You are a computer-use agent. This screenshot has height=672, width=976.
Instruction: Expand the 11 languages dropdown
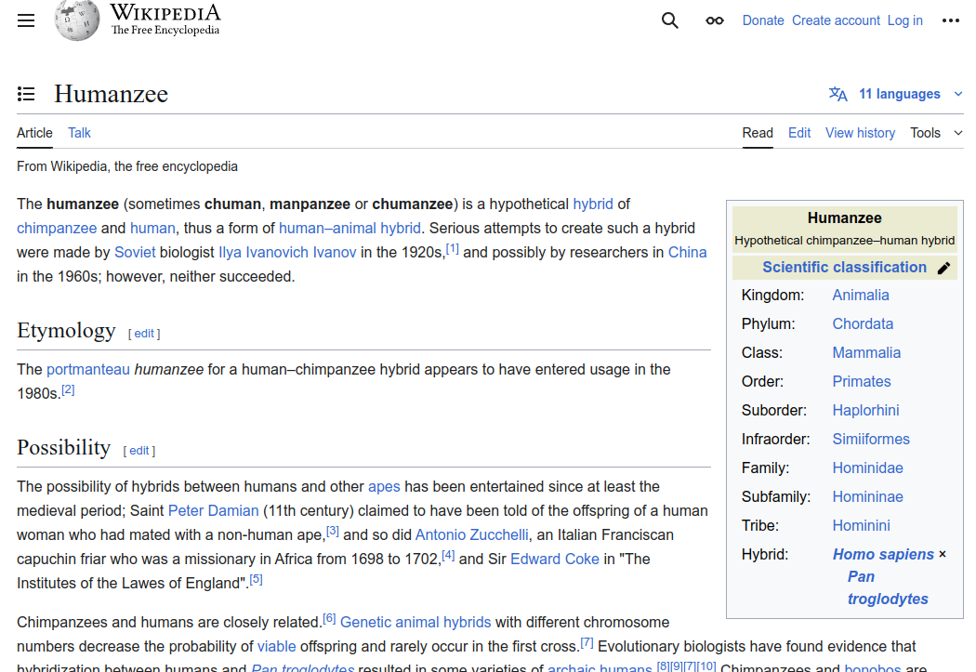896,94
